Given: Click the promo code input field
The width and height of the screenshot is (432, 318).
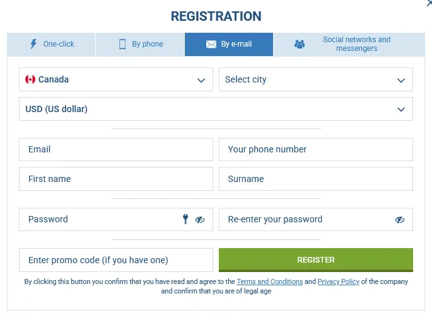Looking at the screenshot, I should click(x=116, y=260).
